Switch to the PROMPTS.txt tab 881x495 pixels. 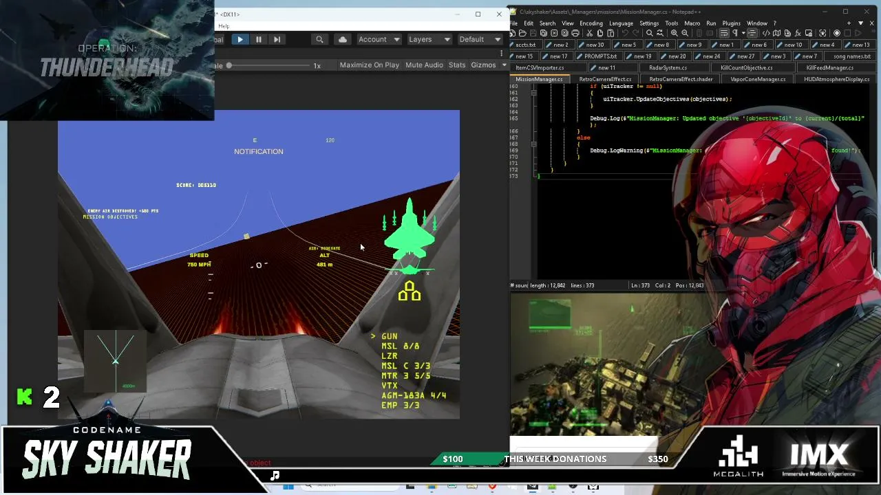pyautogui.click(x=597, y=56)
